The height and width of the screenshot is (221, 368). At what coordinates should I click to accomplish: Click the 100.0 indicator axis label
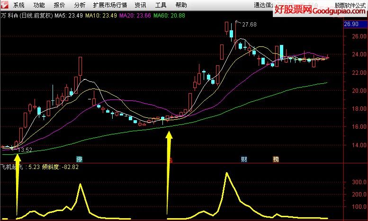(359, 207)
